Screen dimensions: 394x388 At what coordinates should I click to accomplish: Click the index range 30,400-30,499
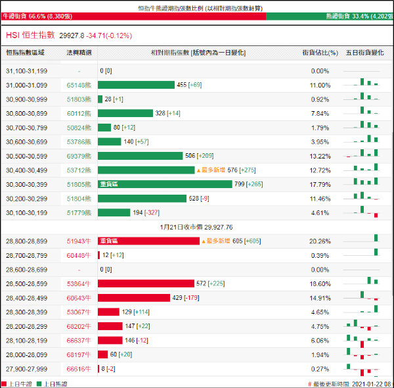pos(27,170)
